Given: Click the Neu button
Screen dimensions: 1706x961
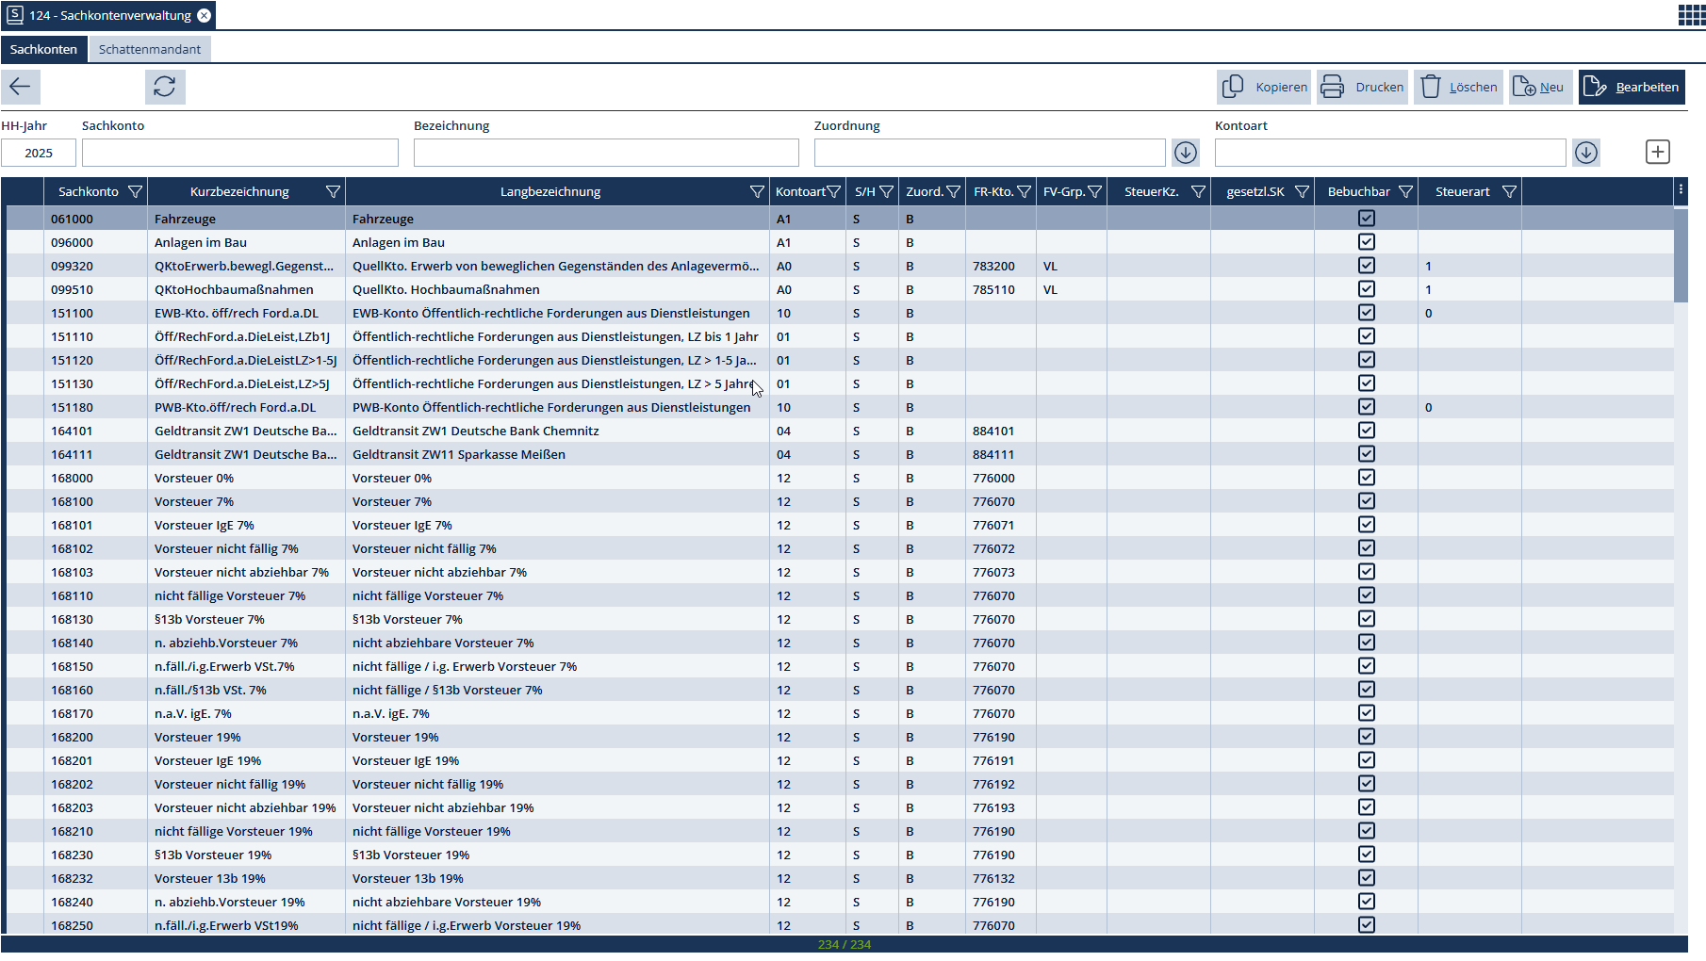Looking at the screenshot, I should [x=1540, y=87].
